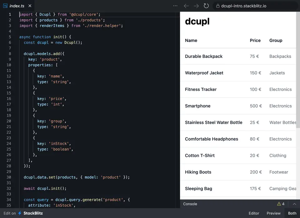Click the browser back arrow icon
Viewport: 300px width, 218px height.
click(x=186, y=6)
